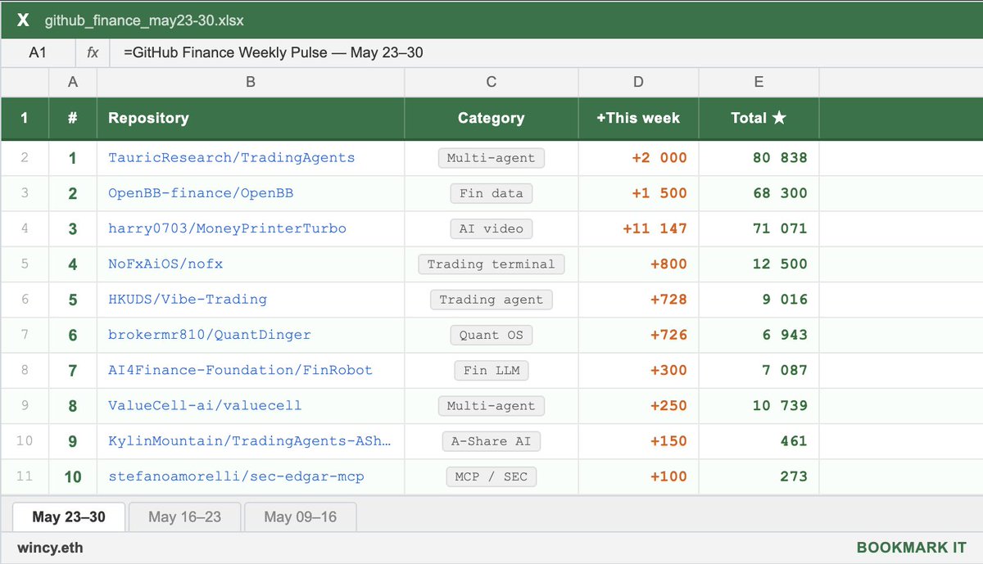Select the 7 087 total stars cell

pos(759,370)
